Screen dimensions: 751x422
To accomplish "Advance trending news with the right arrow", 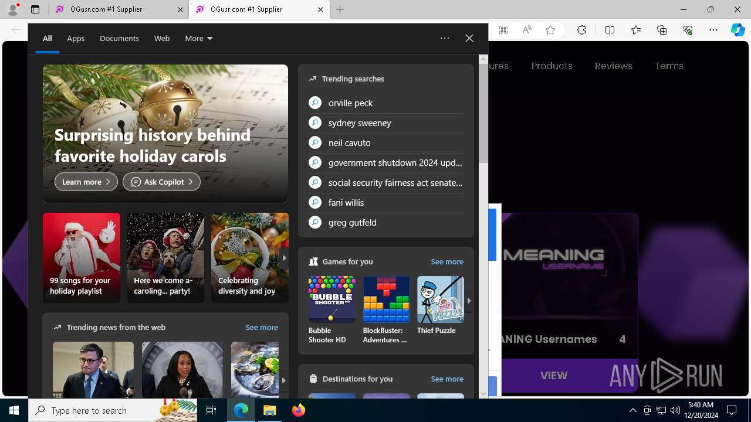I will [x=283, y=380].
